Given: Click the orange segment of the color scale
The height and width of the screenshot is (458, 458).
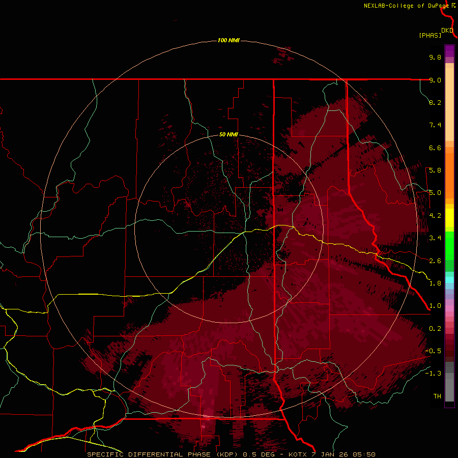Looking at the screenshot, I should coord(449,175).
